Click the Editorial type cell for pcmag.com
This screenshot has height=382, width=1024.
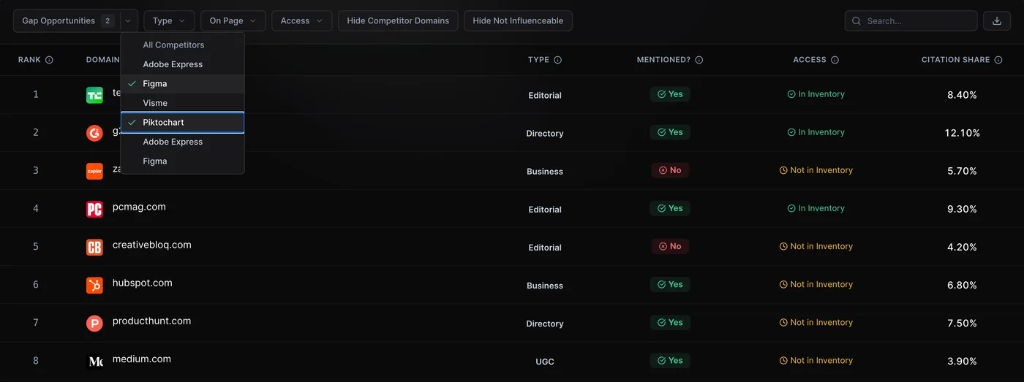545,210
